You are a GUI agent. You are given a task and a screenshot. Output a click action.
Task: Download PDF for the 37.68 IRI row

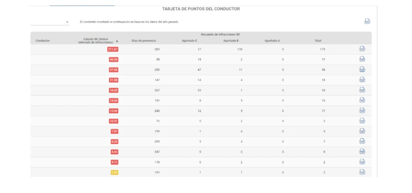[x=362, y=69]
